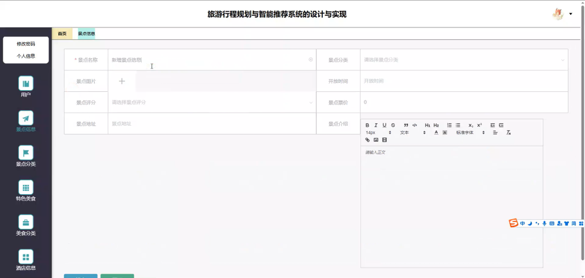Insert a bulleted list
585x278 pixels.
pyautogui.click(x=458, y=125)
